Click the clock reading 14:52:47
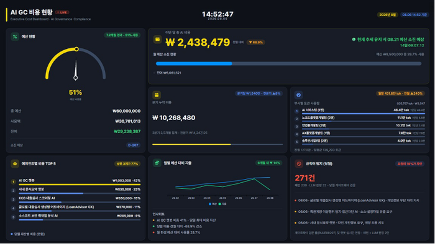The height and width of the screenshot is (244, 435). [217, 14]
